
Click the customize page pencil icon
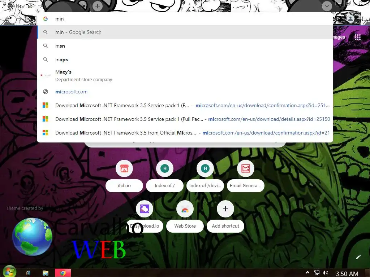click(358, 257)
